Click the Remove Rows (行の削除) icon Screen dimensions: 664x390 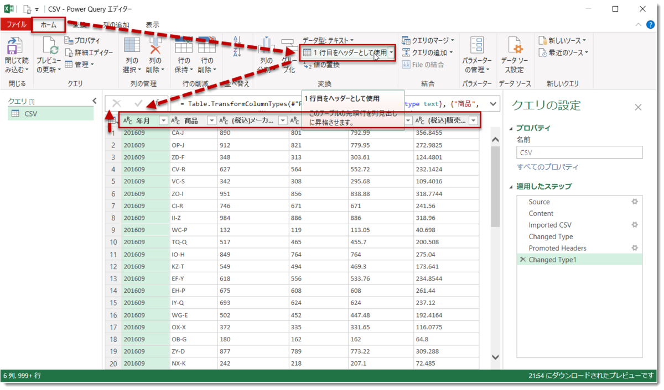click(207, 46)
